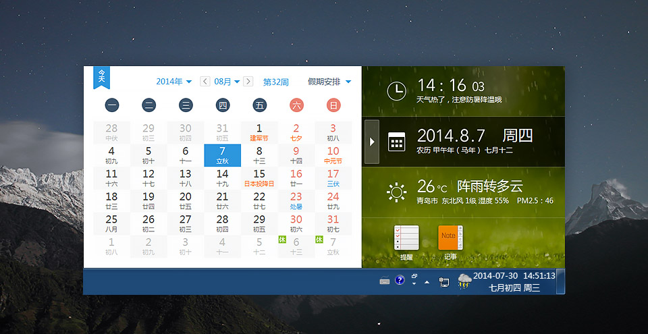Click the restore-window tray icon
This screenshot has height=334, width=648.
tap(414, 276)
